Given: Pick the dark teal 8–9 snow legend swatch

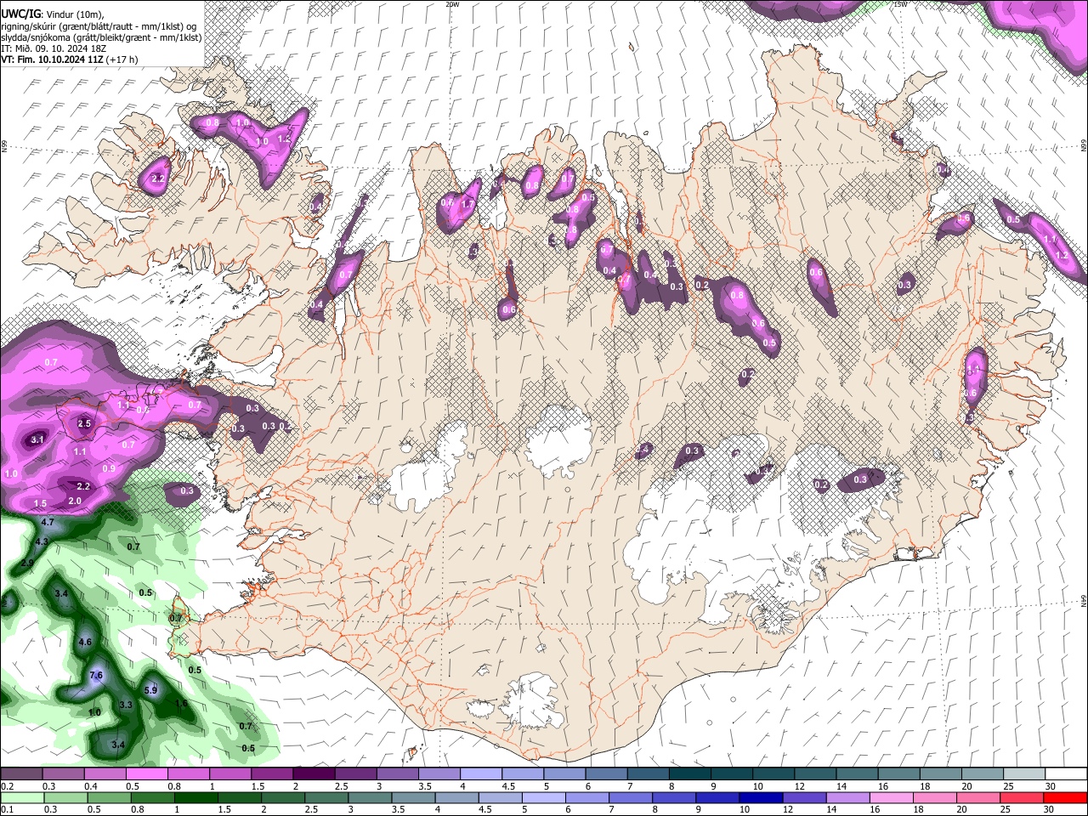Looking at the screenshot, I should tap(690, 774).
